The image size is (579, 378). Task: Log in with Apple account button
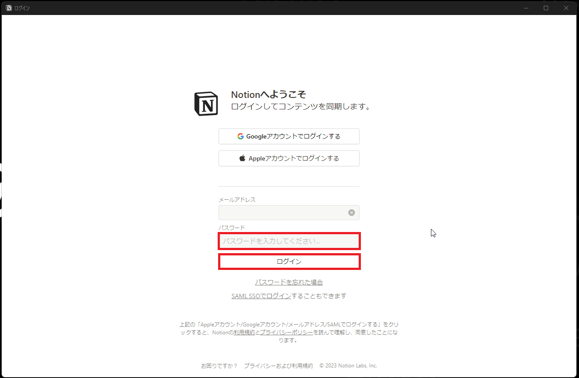click(x=289, y=158)
